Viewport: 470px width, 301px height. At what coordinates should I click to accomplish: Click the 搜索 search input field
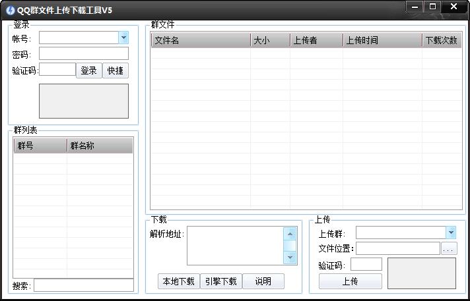[83, 286]
